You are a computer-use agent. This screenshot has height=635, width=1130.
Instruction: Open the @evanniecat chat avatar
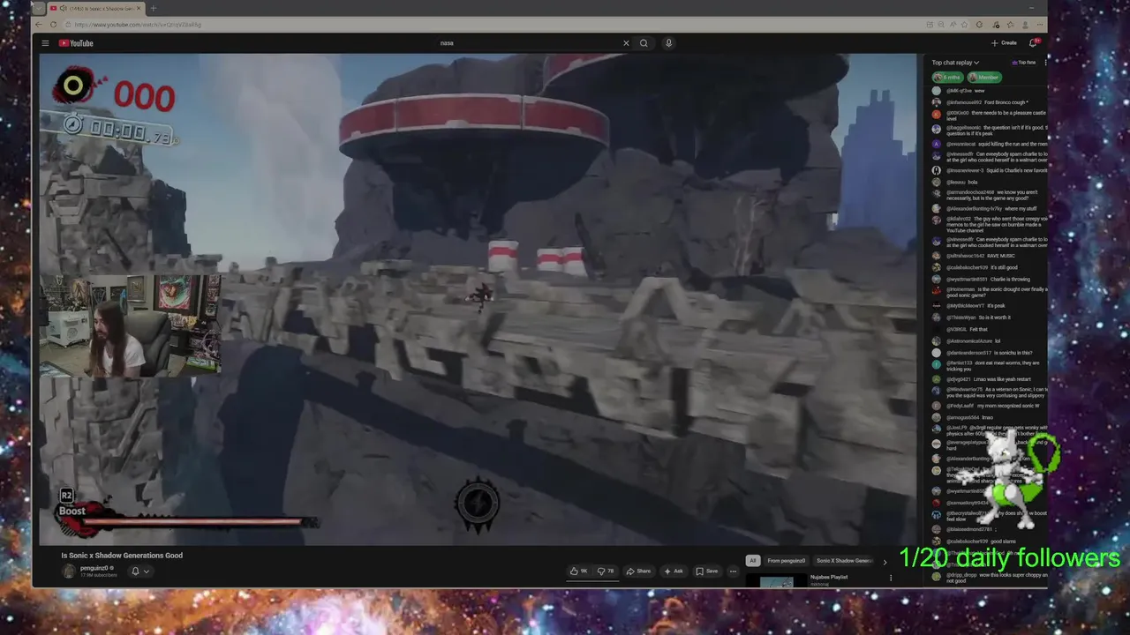click(x=937, y=144)
